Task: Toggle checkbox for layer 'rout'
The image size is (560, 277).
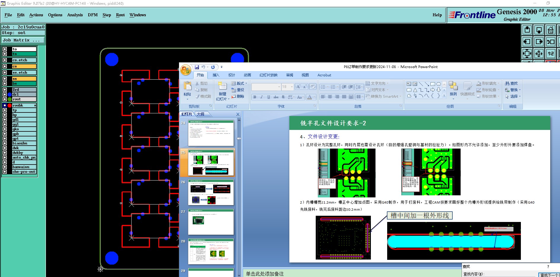Action: (5, 99)
